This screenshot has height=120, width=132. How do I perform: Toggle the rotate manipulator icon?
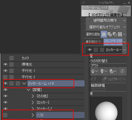(113, 42)
